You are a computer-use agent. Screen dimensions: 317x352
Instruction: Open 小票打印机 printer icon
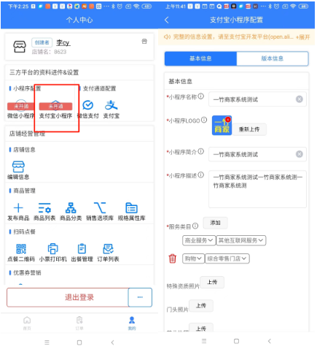pos(52,249)
